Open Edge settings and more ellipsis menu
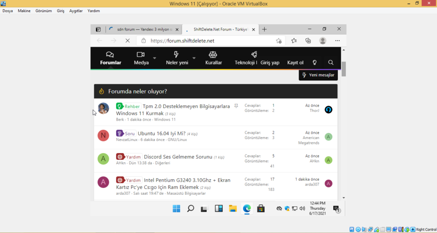Image resolution: width=437 pixels, height=233 pixels. point(337,41)
